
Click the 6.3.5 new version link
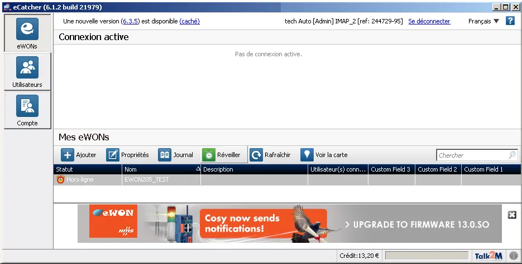coord(131,21)
